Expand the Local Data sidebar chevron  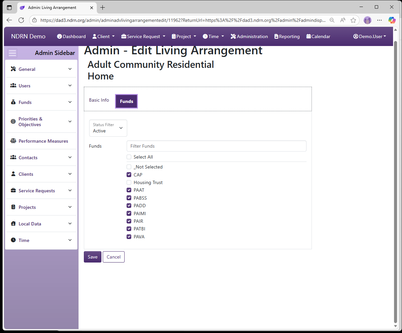[70, 223]
